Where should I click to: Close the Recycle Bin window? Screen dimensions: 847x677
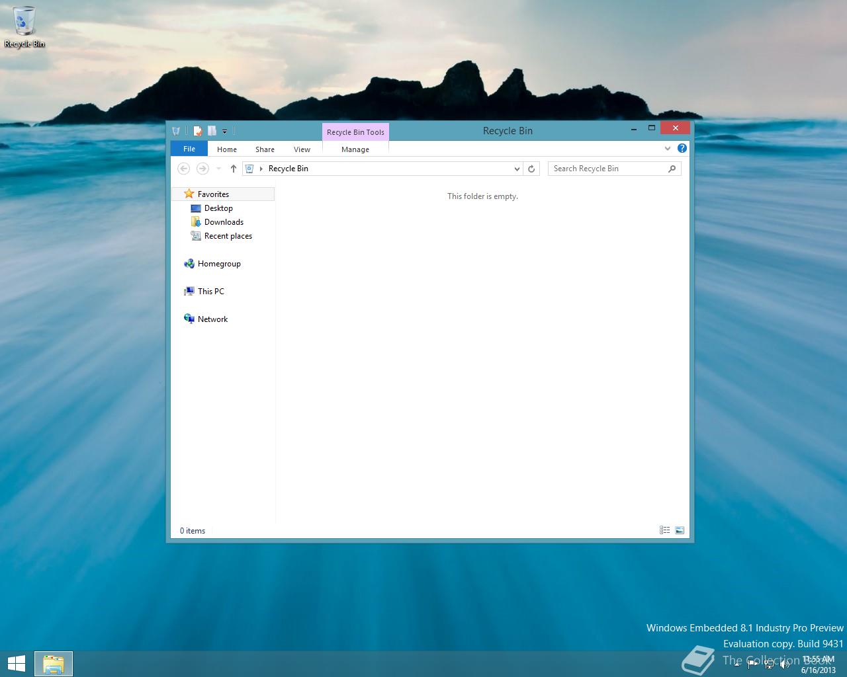click(x=675, y=128)
